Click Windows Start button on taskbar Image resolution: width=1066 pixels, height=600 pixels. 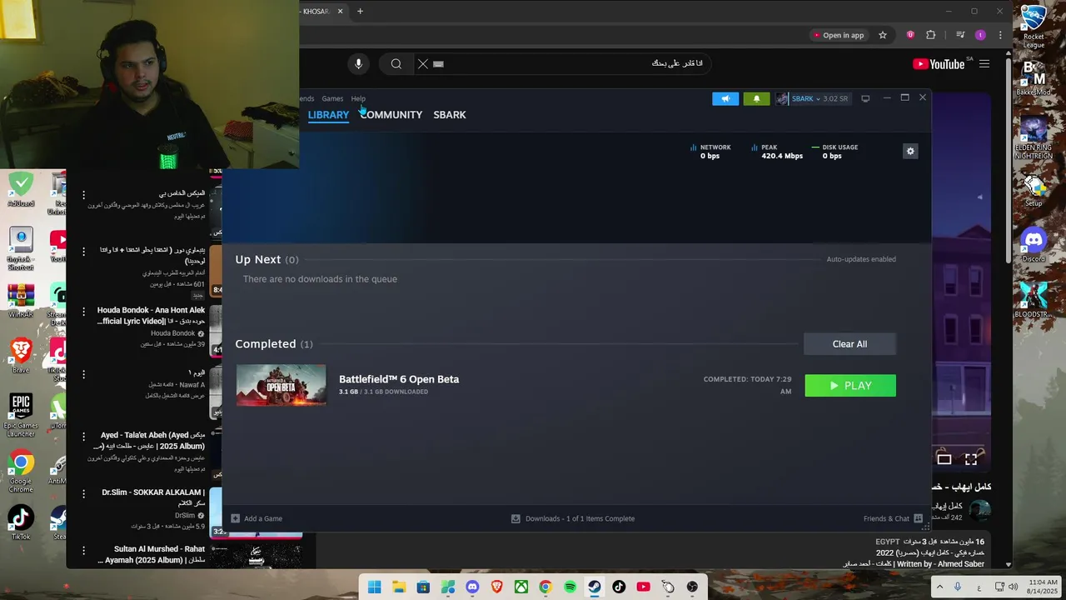(375, 587)
